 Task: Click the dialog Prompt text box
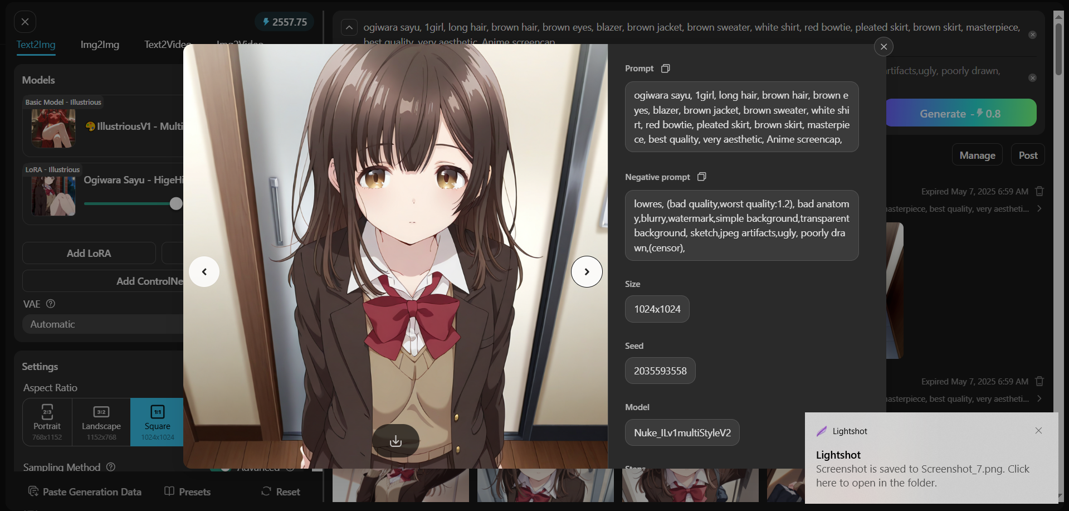[x=741, y=117]
